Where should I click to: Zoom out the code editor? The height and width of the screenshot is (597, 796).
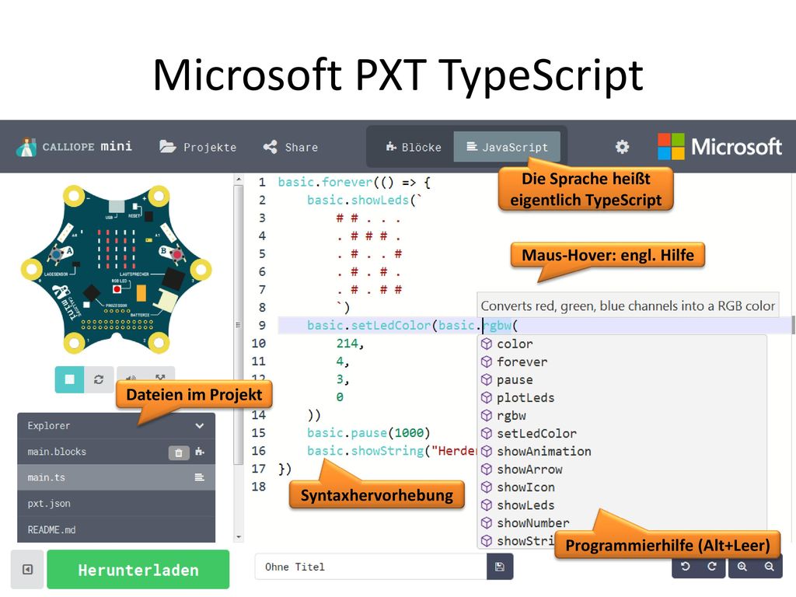click(x=769, y=567)
